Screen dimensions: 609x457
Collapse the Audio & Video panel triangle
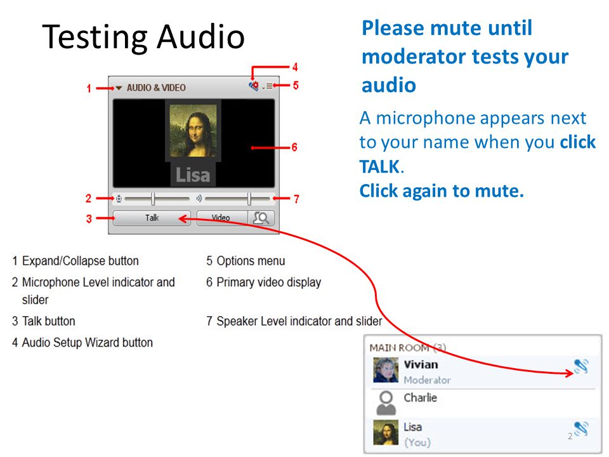tap(119, 88)
